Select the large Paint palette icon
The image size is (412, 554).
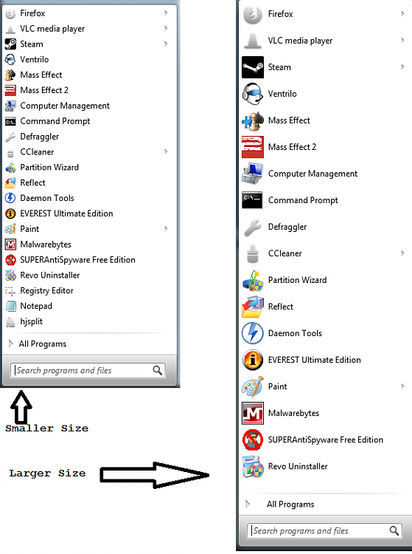point(253,386)
